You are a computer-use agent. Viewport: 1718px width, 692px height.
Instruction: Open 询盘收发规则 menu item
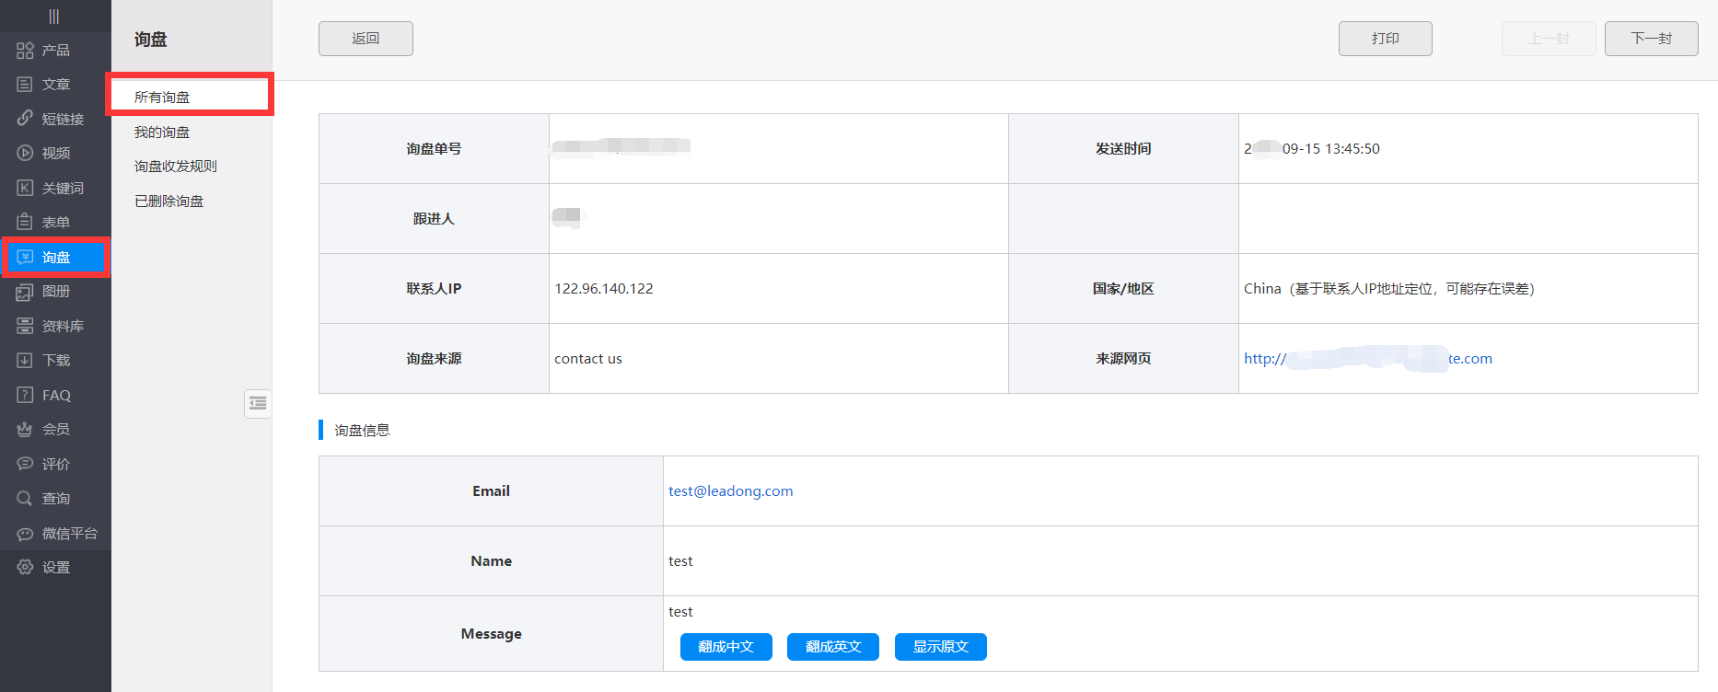(176, 167)
